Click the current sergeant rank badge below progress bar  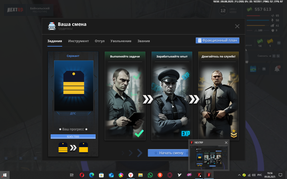pos(63,148)
